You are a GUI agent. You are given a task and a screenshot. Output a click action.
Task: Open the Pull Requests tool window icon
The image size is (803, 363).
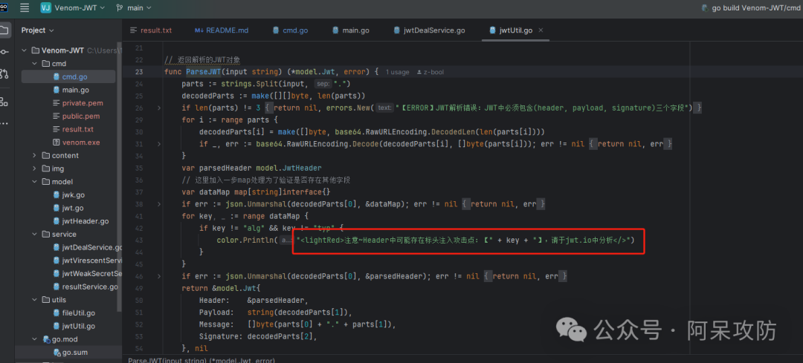point(4,73)
